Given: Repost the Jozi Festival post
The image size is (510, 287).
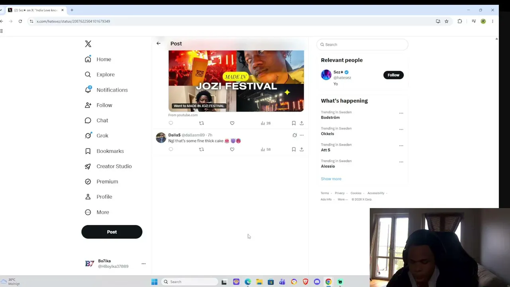Looking at the screenshot, I should 201,123.
